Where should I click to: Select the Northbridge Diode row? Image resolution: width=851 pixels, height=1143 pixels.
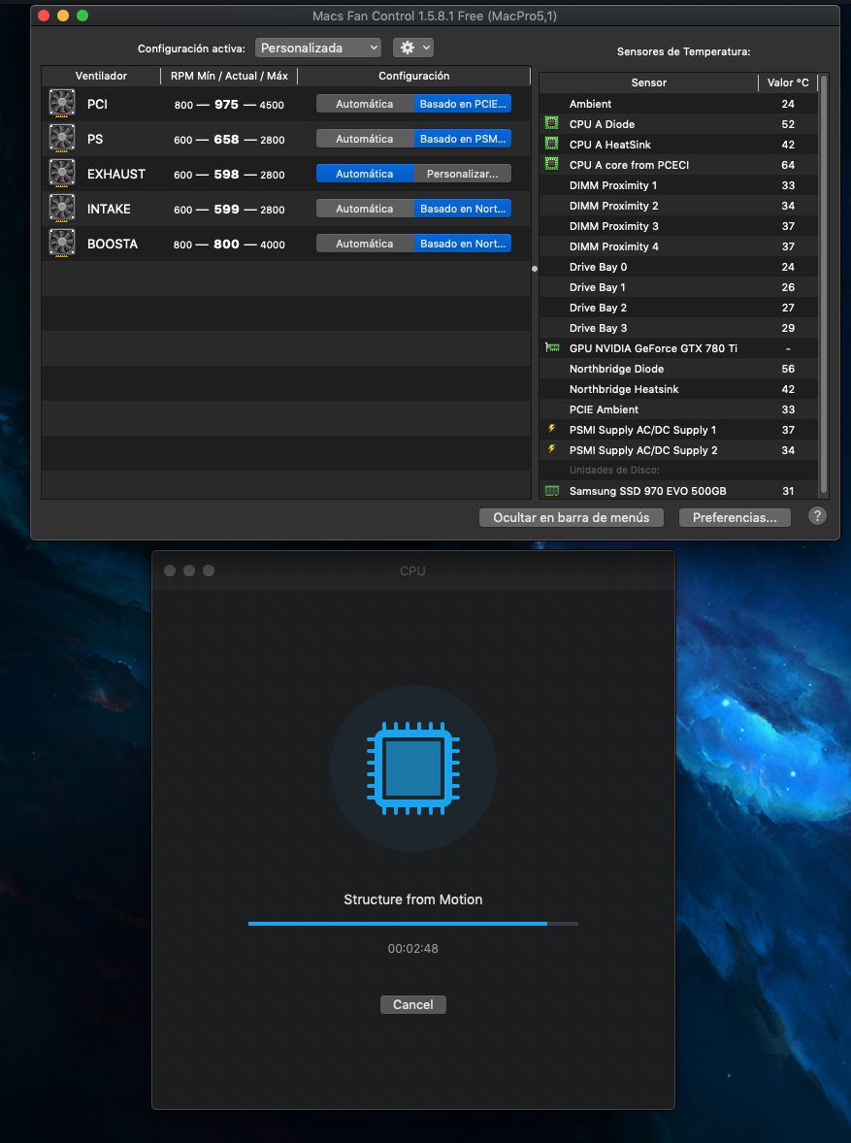click(x=679, y=369)
